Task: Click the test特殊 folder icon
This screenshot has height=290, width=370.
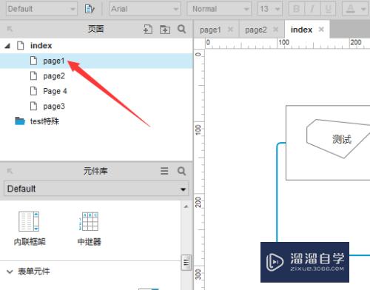Action: pos(20,121)
